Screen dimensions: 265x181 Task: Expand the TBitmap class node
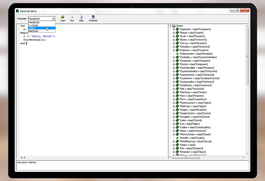tap(174, 33)
